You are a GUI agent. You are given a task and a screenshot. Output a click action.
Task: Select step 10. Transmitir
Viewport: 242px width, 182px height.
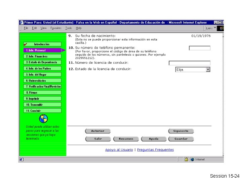pyautogui.click(x=42, y=104)
